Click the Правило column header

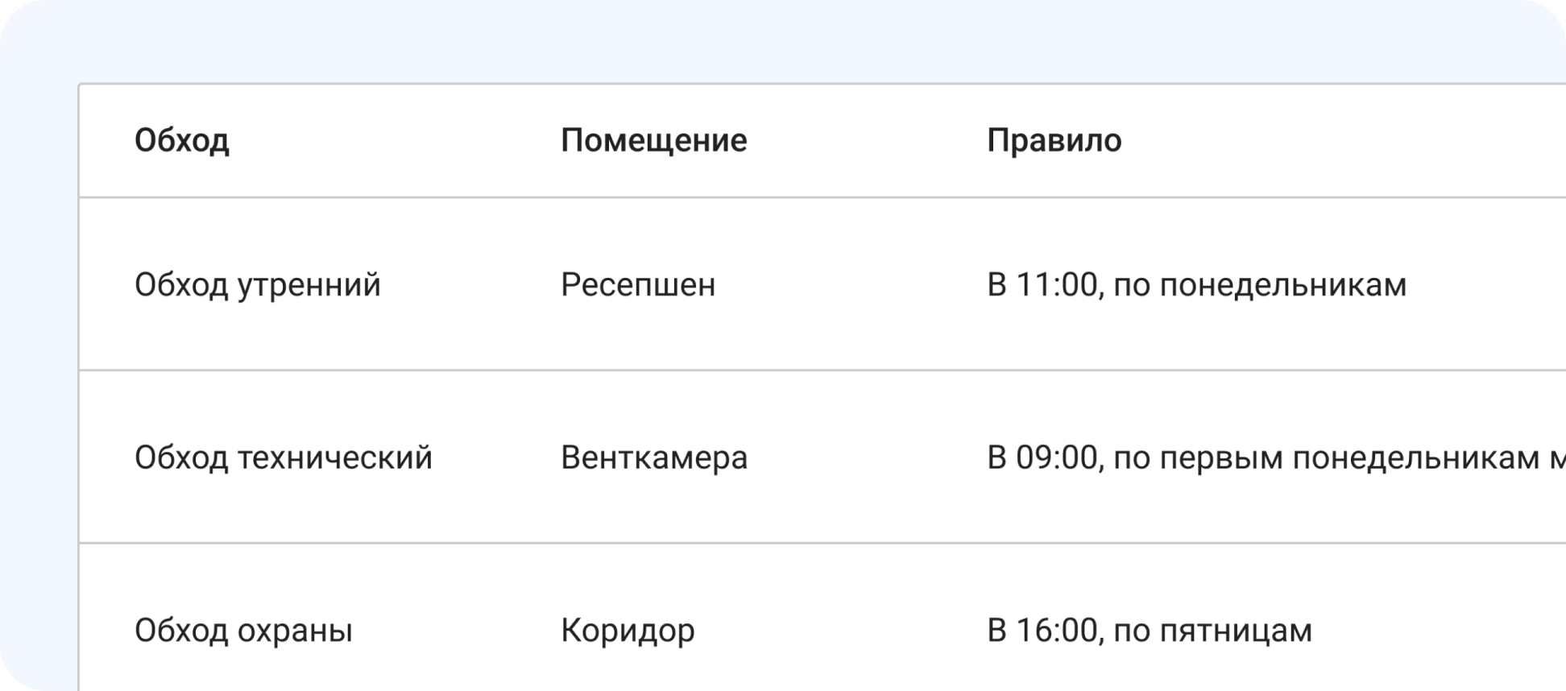(1054, 139)
